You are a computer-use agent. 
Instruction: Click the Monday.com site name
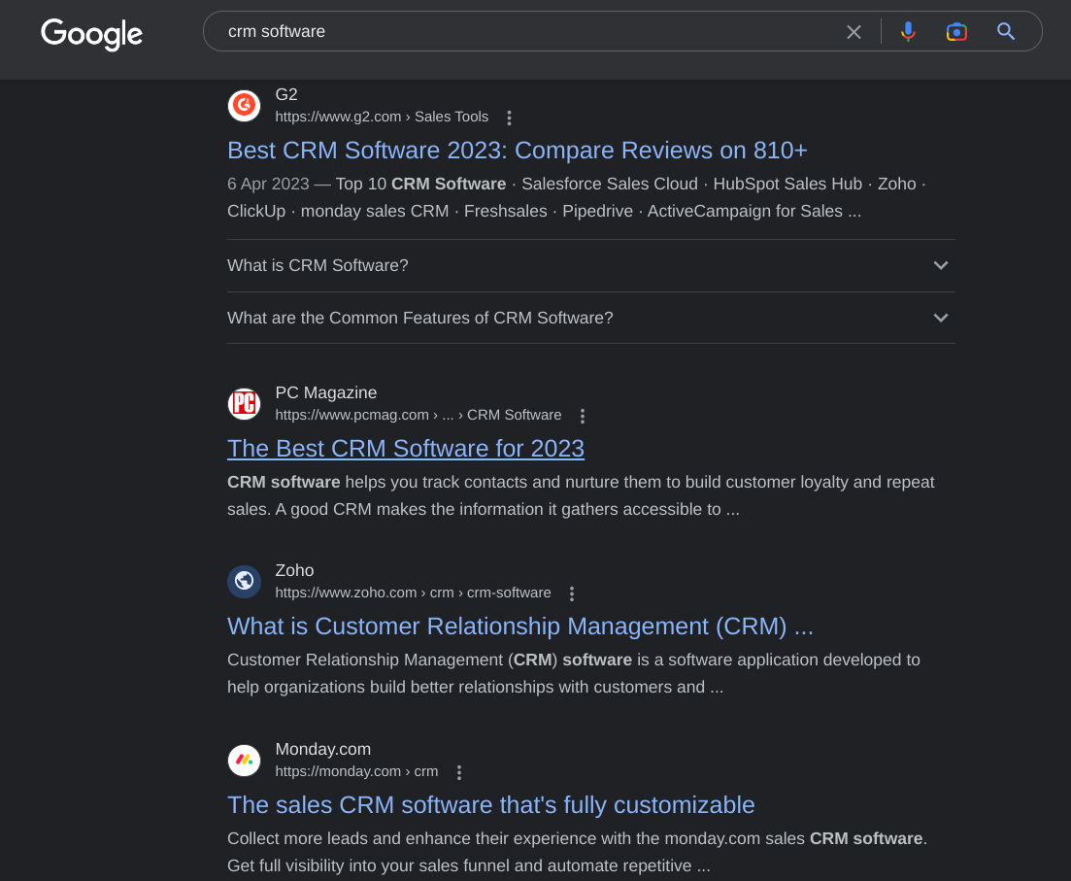tap(323, 749)
